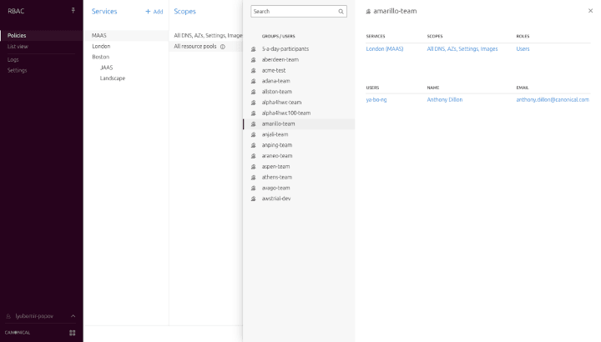
Task: Click the group icon in amarillo-team panel header
Action: coord(368,12)
